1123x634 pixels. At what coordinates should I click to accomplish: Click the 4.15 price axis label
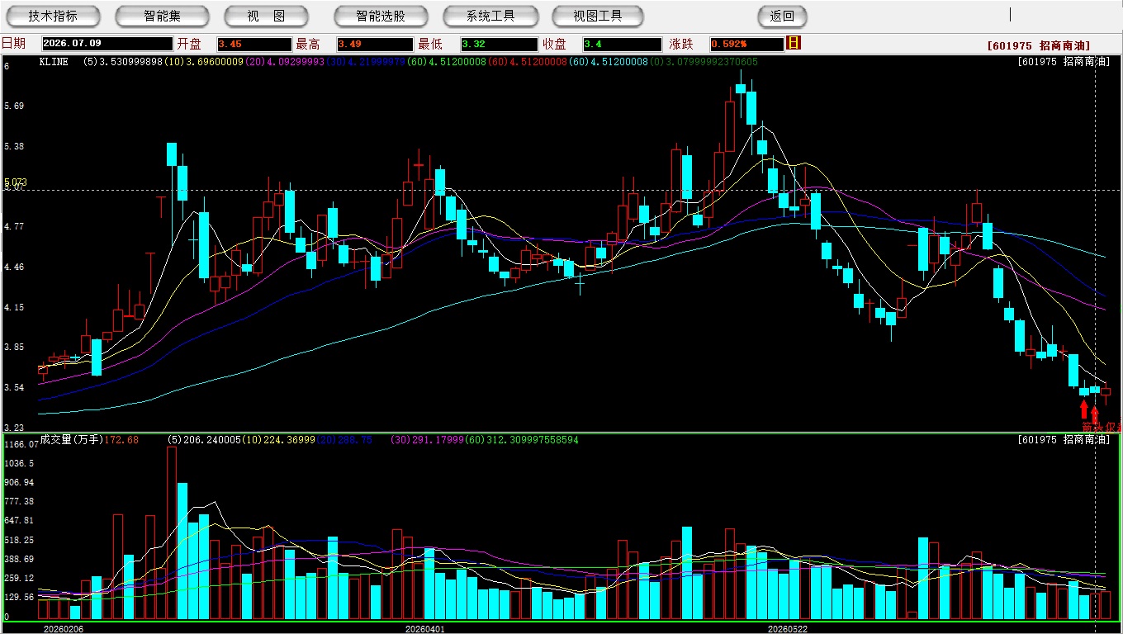(x=14, y=307)
